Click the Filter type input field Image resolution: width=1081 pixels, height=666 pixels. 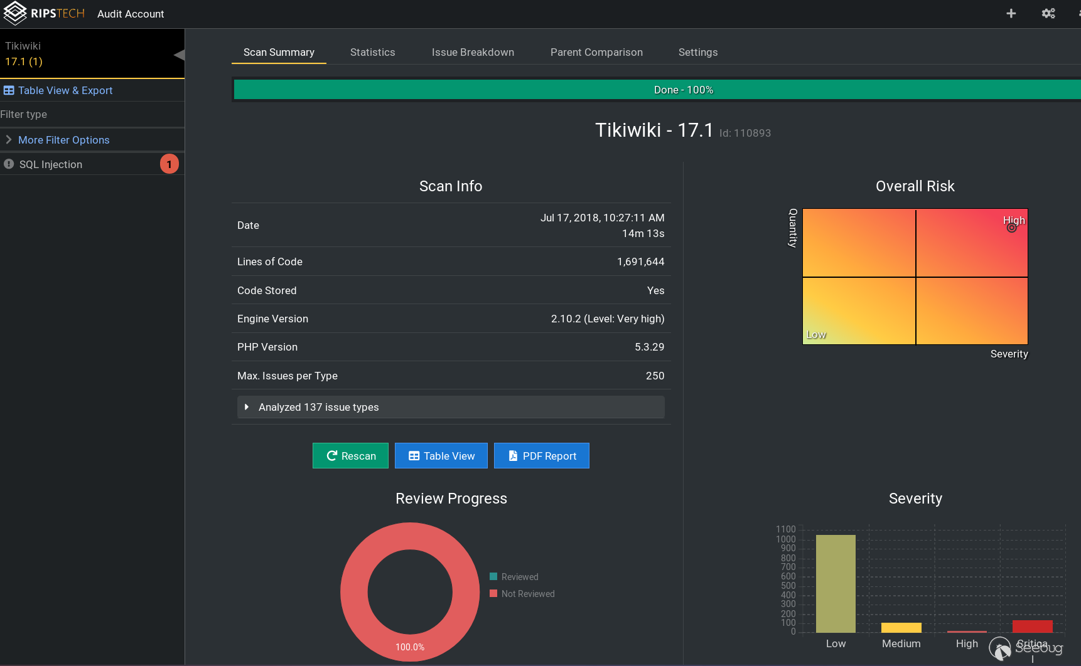pyautogui.click(x=92, y=114)
